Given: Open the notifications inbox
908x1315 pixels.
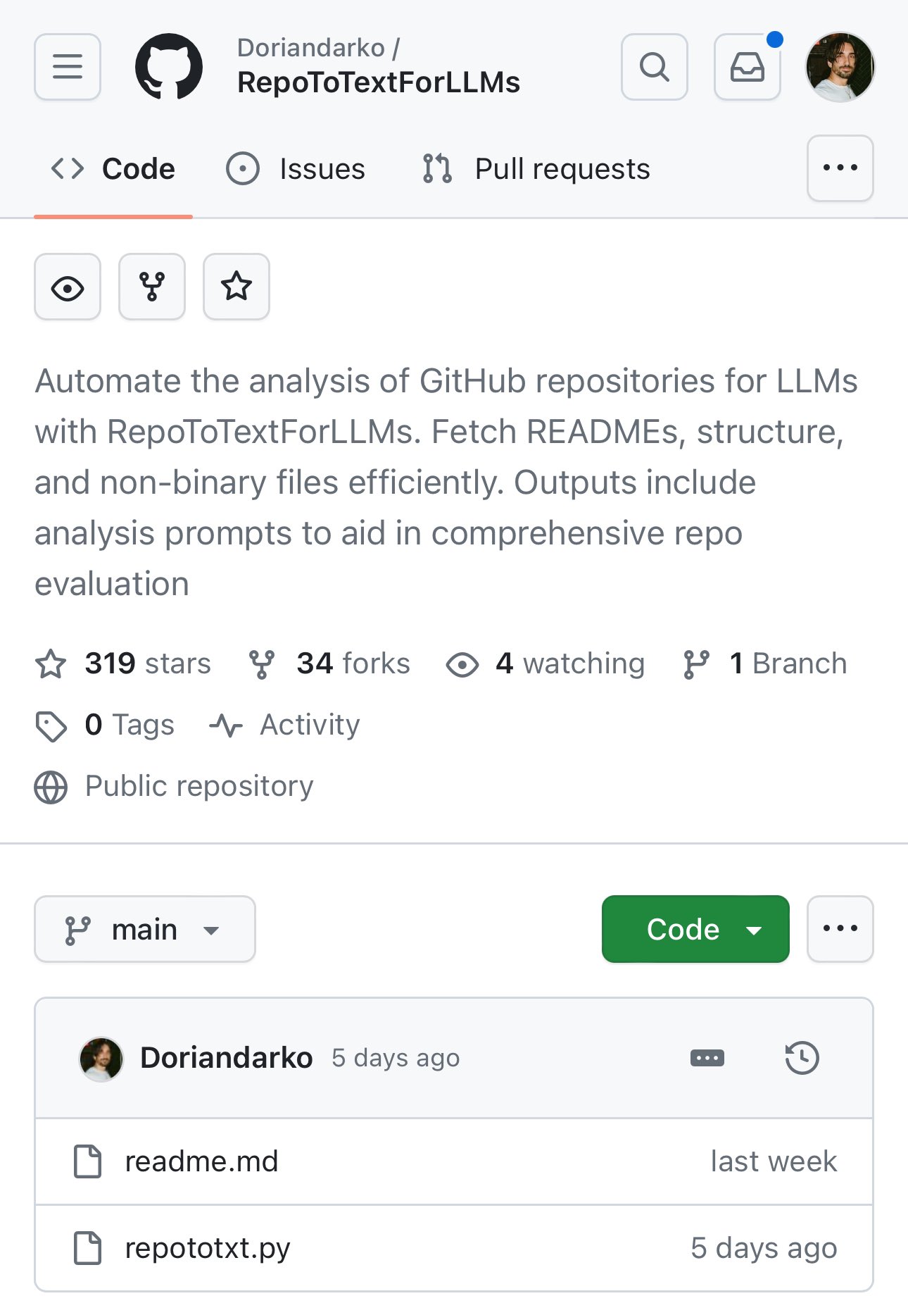Looking at the screenshot, I should tap(748, 67).
